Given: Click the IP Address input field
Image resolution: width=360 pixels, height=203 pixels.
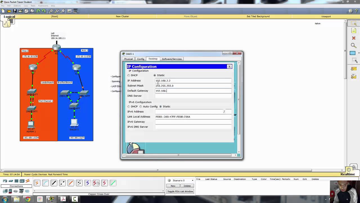Looking at the screenshot, I should (193, 81).
